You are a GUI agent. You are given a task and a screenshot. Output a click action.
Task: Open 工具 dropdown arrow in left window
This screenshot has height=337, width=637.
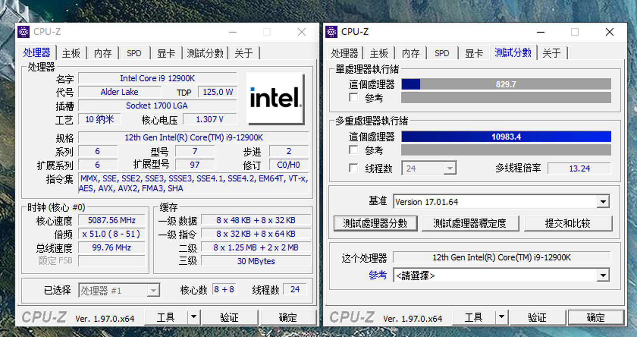(194, 317)
